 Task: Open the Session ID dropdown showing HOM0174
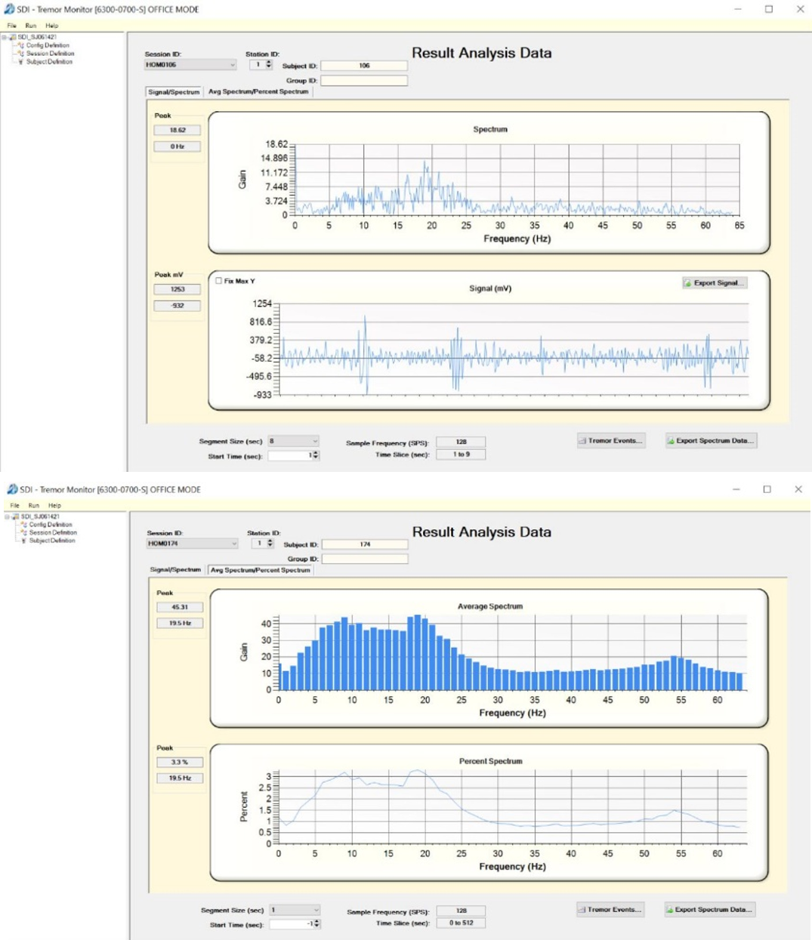point(234,544)
